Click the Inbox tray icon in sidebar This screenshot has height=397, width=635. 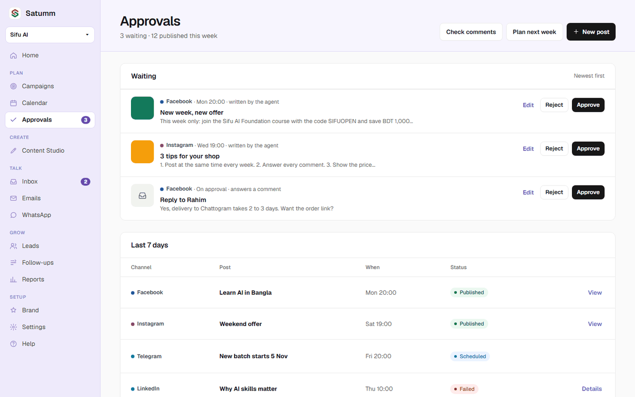[x=13, y=182]
